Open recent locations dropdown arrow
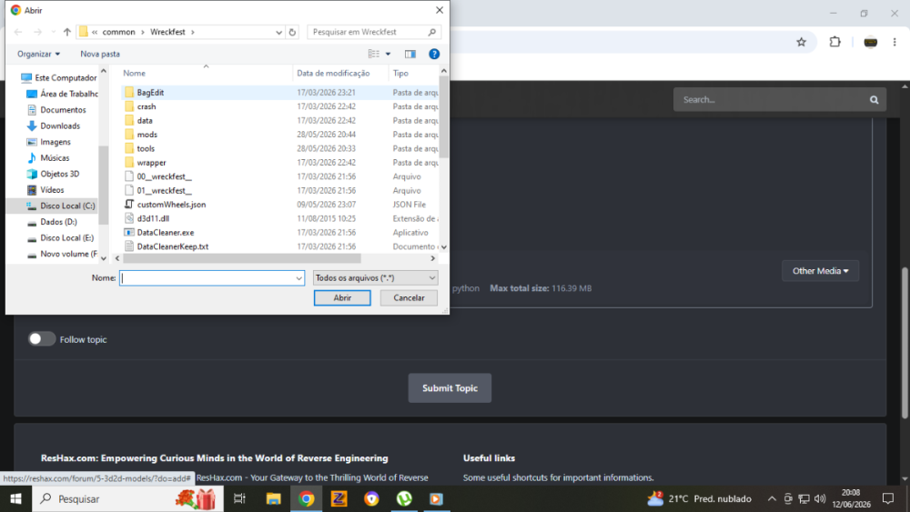The image size is (910, 512). pyautogui.click(x=53, y=32)
